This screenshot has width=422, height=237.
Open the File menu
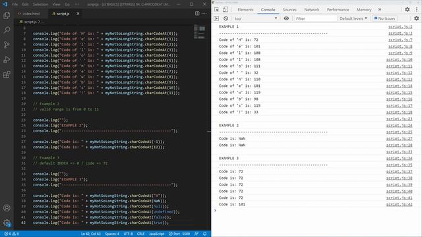coord(15,5)
